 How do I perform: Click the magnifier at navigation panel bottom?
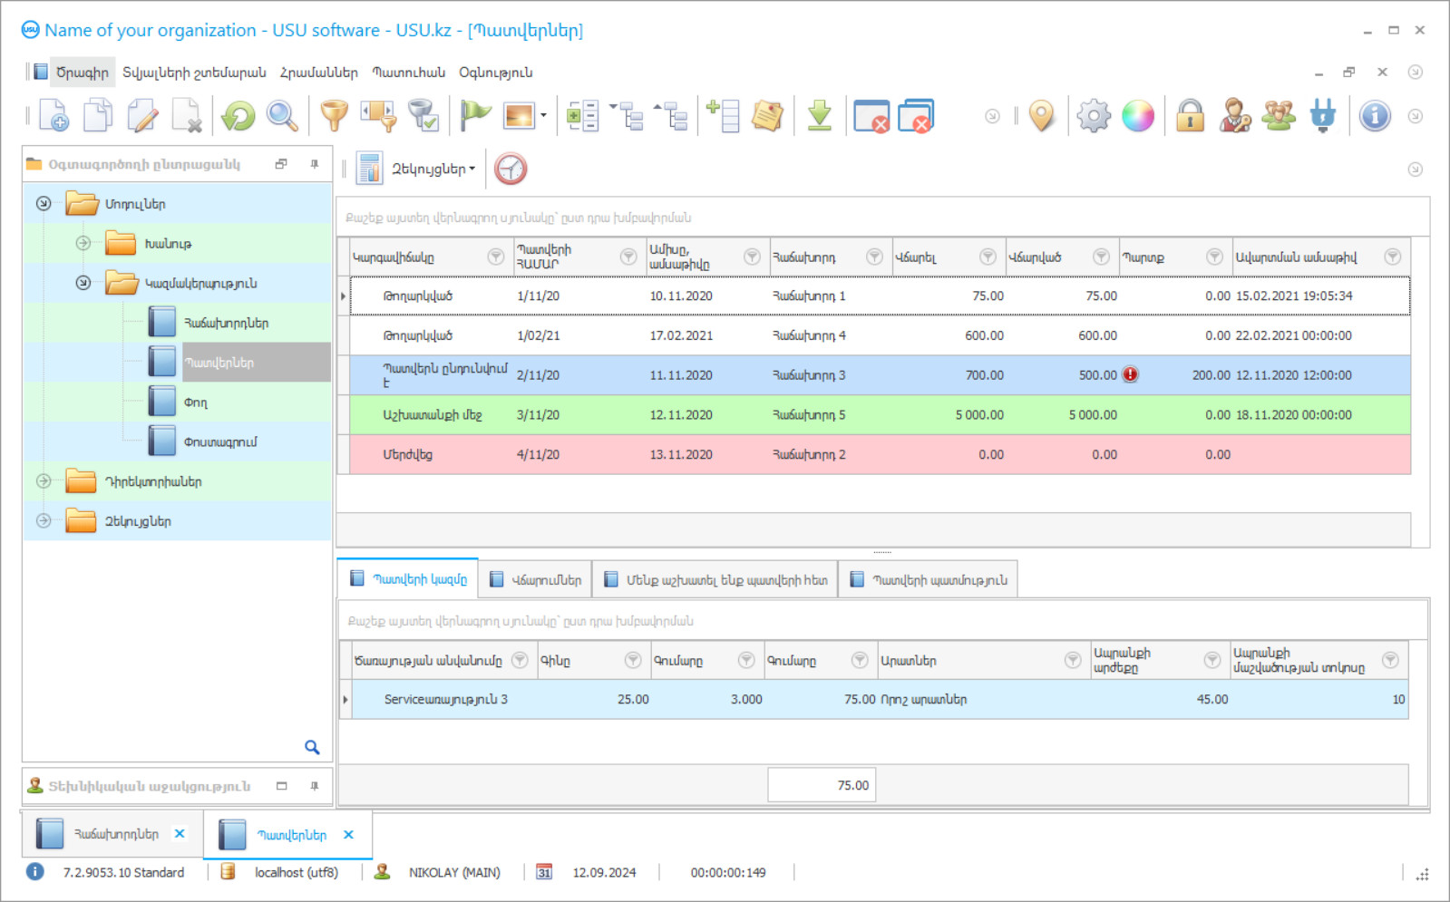click(x=312, y=747)
